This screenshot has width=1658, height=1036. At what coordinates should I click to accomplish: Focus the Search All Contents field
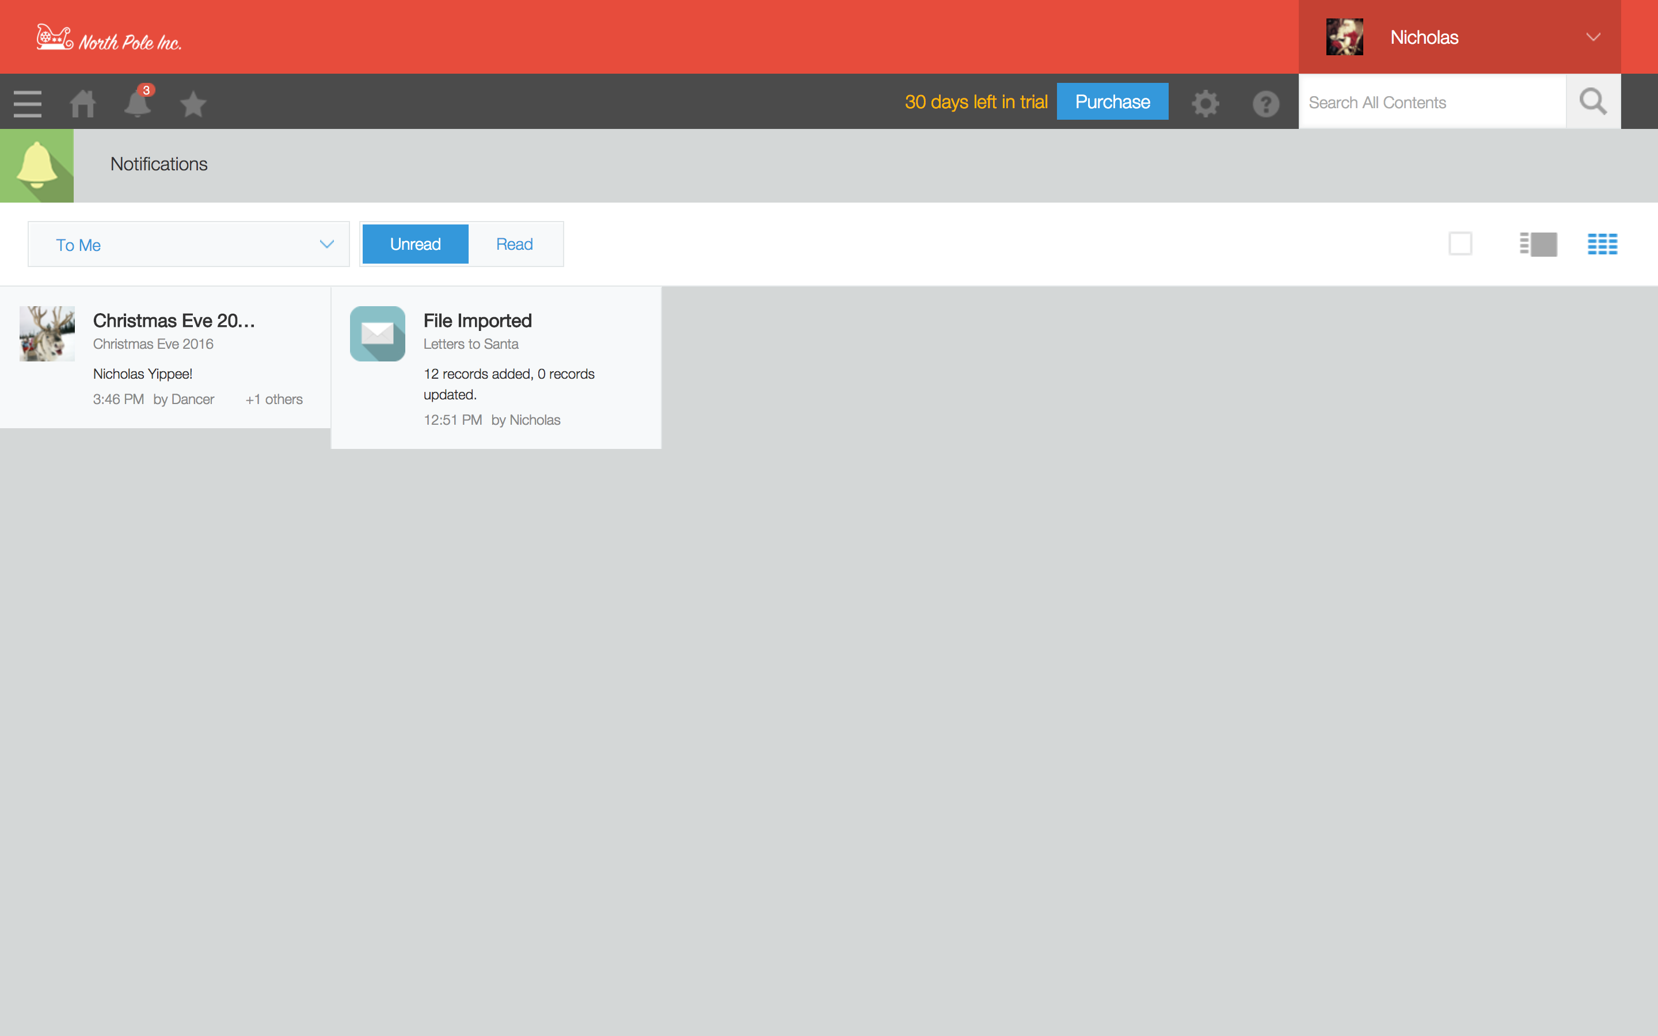point(1432,102)
